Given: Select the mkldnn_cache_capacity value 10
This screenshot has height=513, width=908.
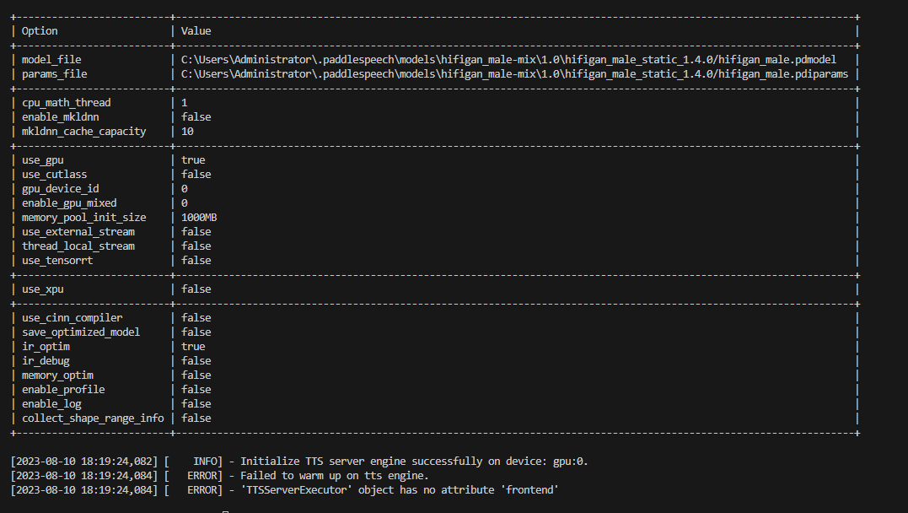Looking at the screenshot, I should 186,131.
